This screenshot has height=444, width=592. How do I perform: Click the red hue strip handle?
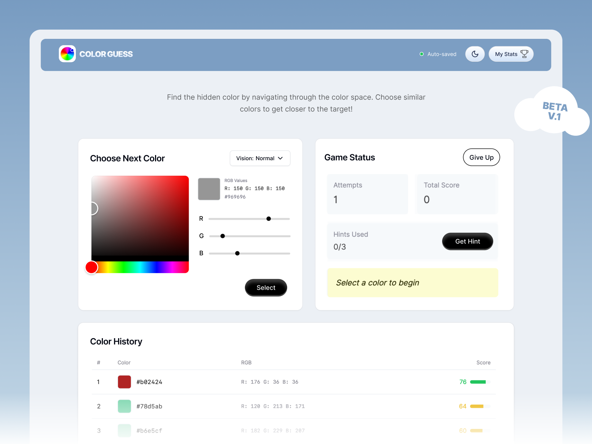pos(92,267)
